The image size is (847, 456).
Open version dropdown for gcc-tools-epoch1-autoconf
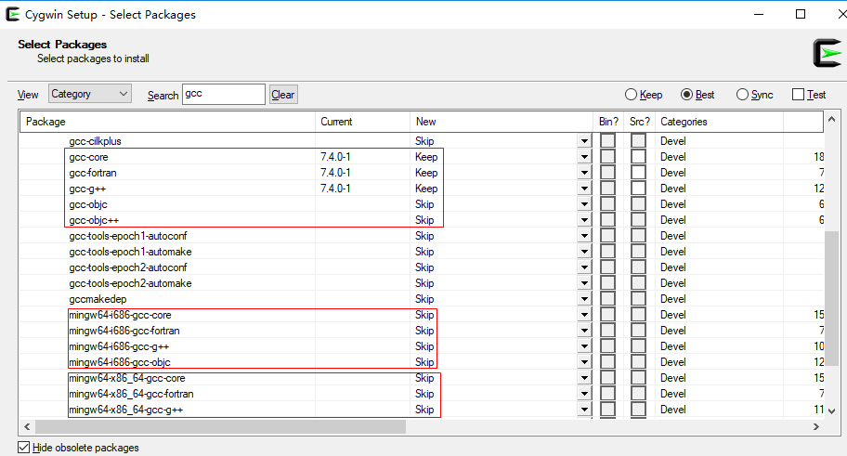[584, 236]
